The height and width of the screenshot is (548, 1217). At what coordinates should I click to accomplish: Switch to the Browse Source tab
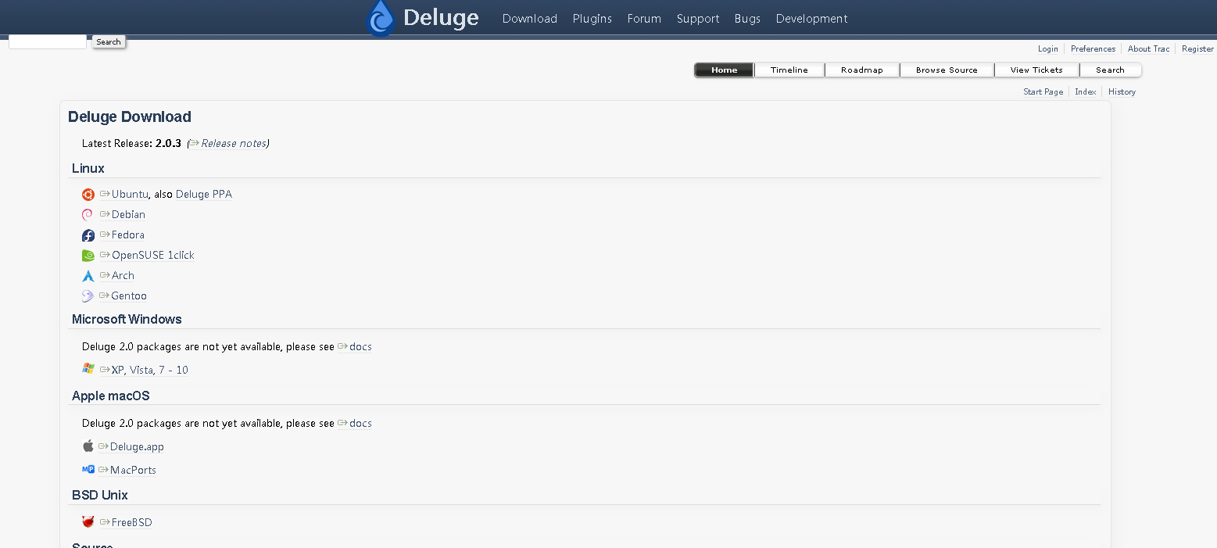[947, 70]
